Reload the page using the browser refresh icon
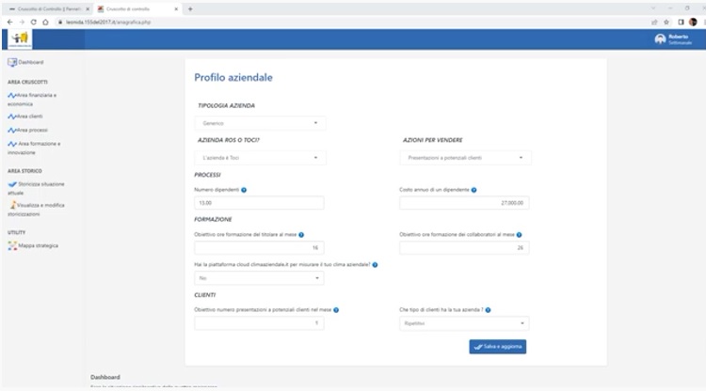The width and height of the screenshot is (706, 391). click(34, 21)
